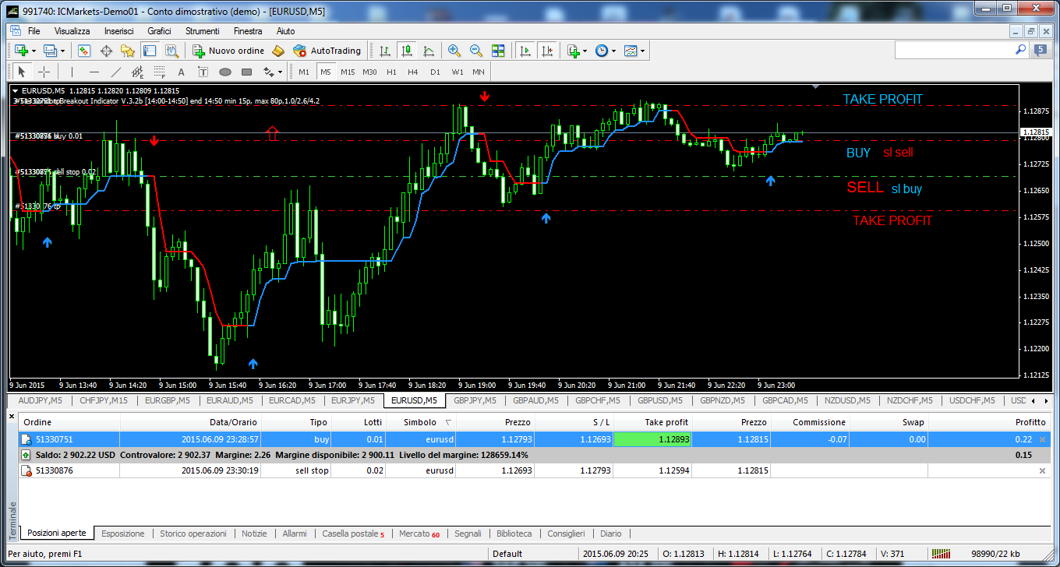Toggle the Market Watch panel

pyautogui.click(x=84, y=51)
